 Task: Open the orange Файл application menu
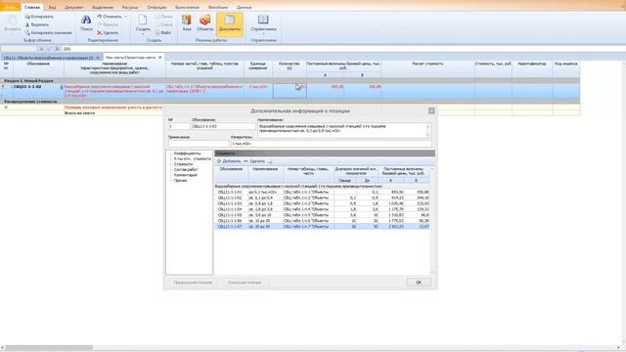[x=10, y=7]
